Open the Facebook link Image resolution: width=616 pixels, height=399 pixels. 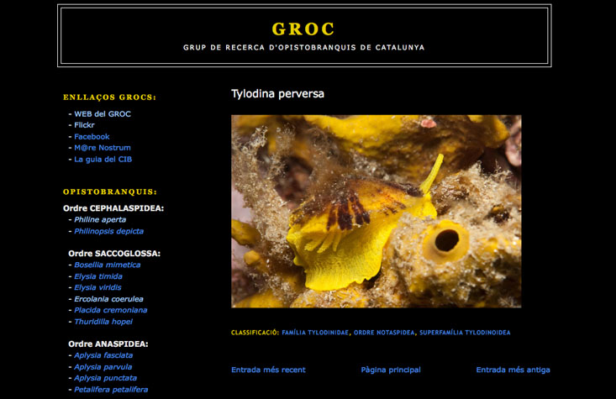[92, 137]
